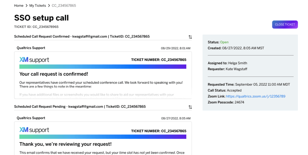The height and width of the screenshot is (155, 308).
Task: Click breadcrumb chevron after Home
Action: 26,6
